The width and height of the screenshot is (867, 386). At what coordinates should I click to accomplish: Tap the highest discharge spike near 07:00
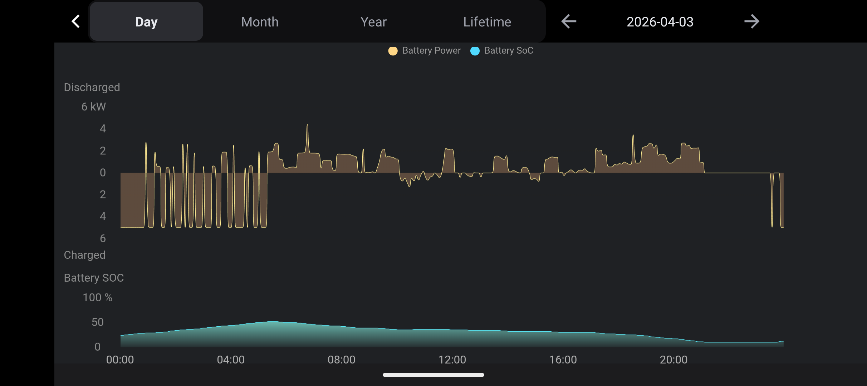[307, 126]
